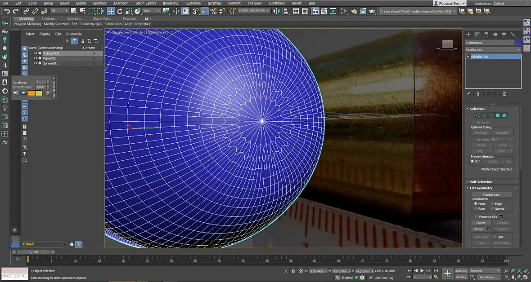This screenshot has width=531, height=282.
Task: Open the Hierarchy panel icon
Action: coord(486,35)
